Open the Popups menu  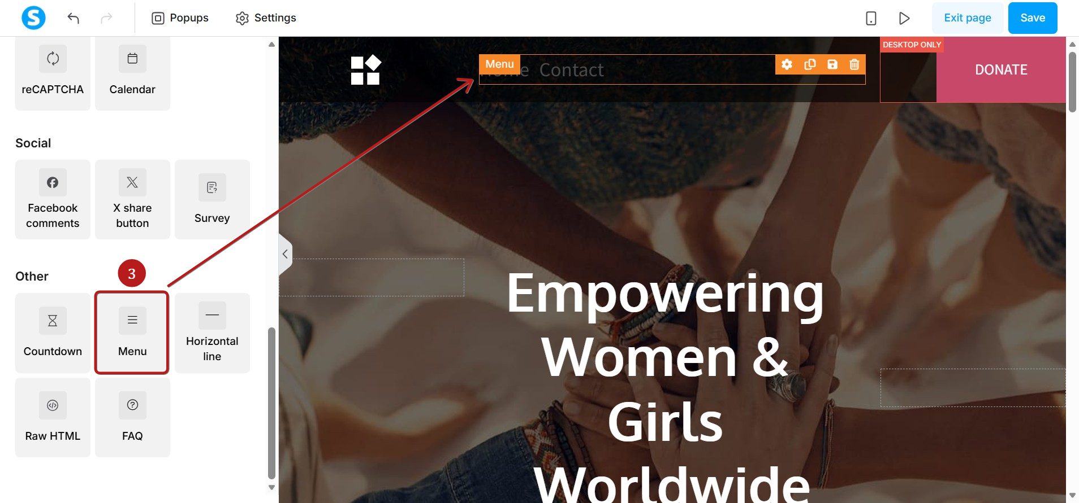[x=180, y=18]
